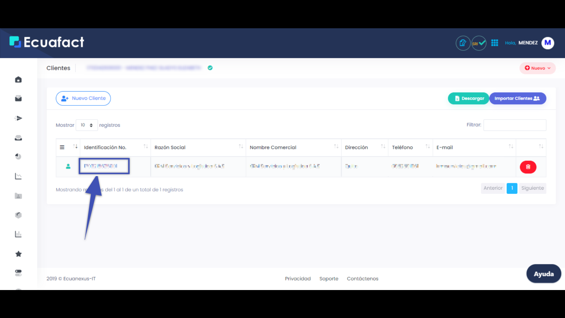Click the toggle switches sidebar icon

point(18,273)
